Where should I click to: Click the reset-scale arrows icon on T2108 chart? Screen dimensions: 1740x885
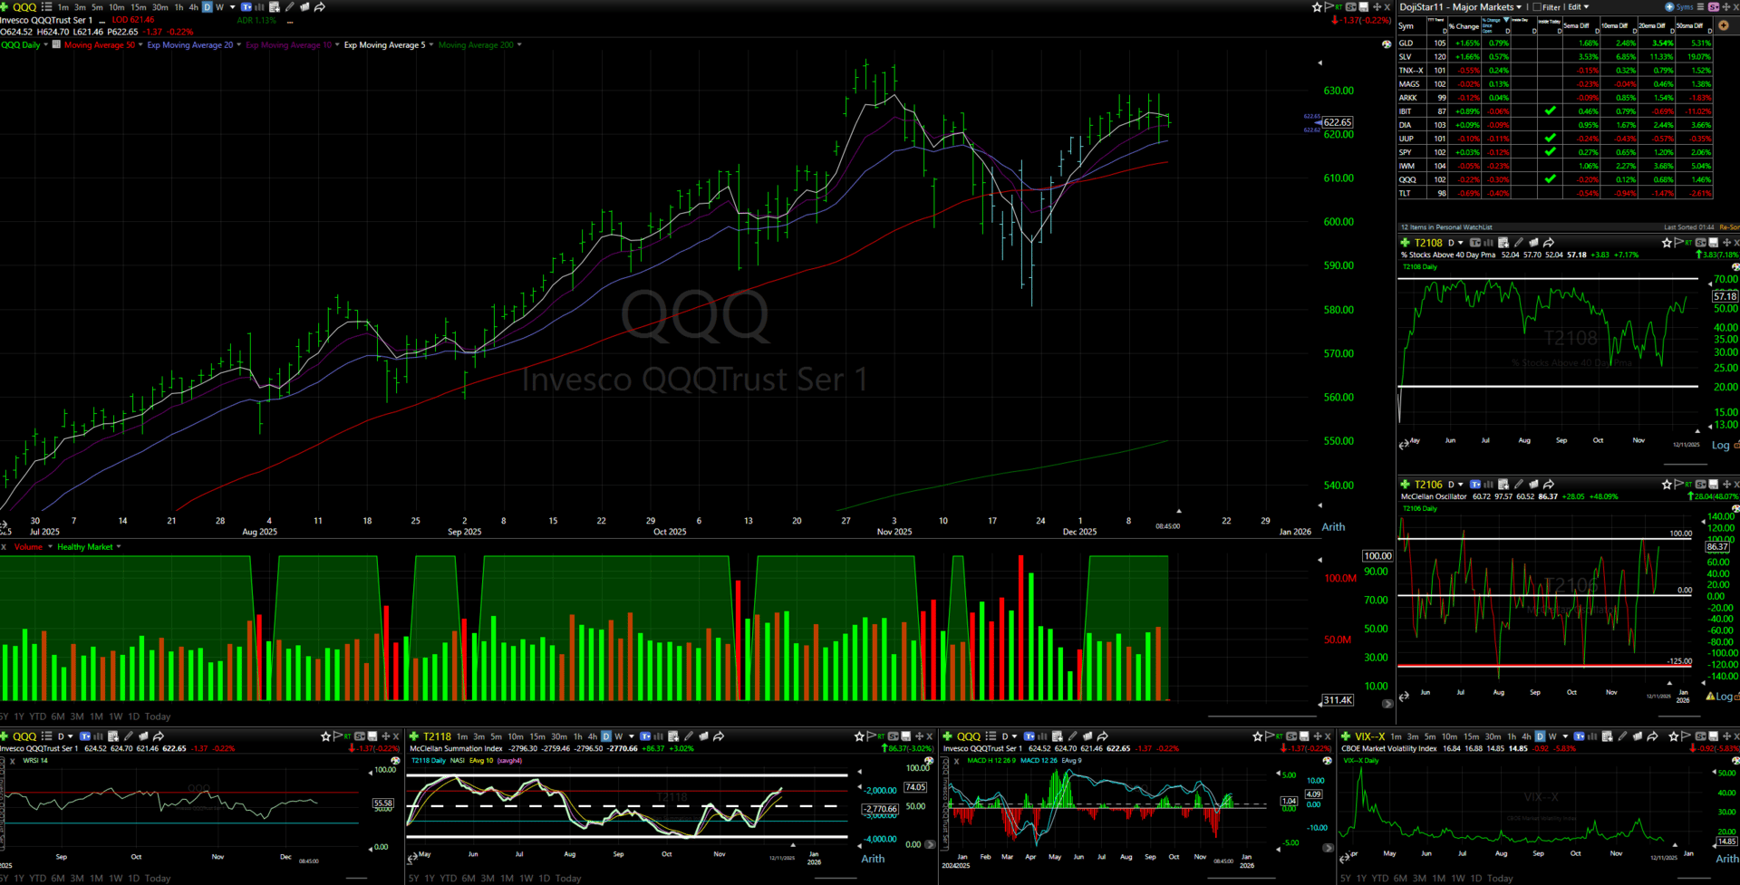tap(1404, 444)
